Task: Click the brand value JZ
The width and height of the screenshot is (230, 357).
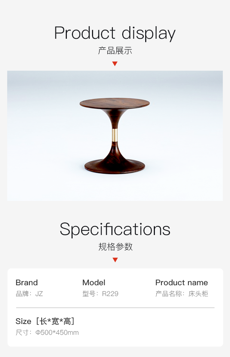Action: pyautogui.click(x=39, y=294)
